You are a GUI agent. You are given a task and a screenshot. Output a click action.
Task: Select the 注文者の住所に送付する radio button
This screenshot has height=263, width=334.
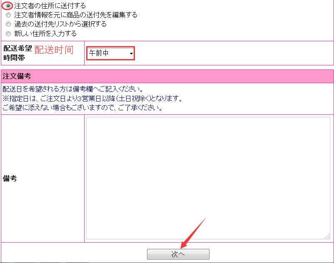[8, 6]
